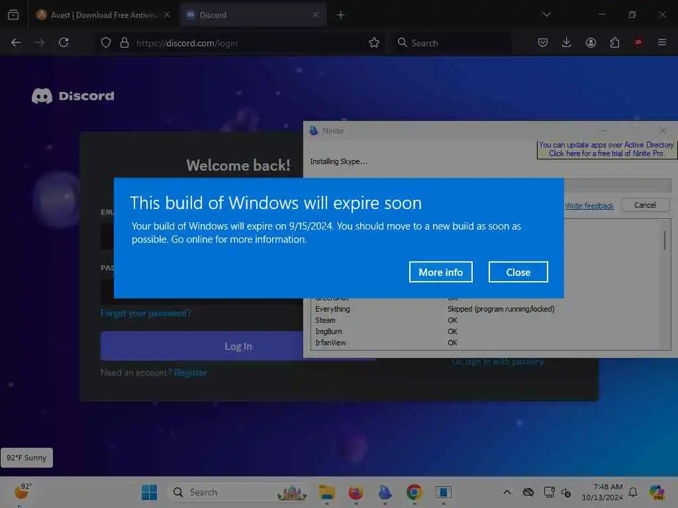
Task: Close the Avast browser tab
Action: tap(167, 15)
